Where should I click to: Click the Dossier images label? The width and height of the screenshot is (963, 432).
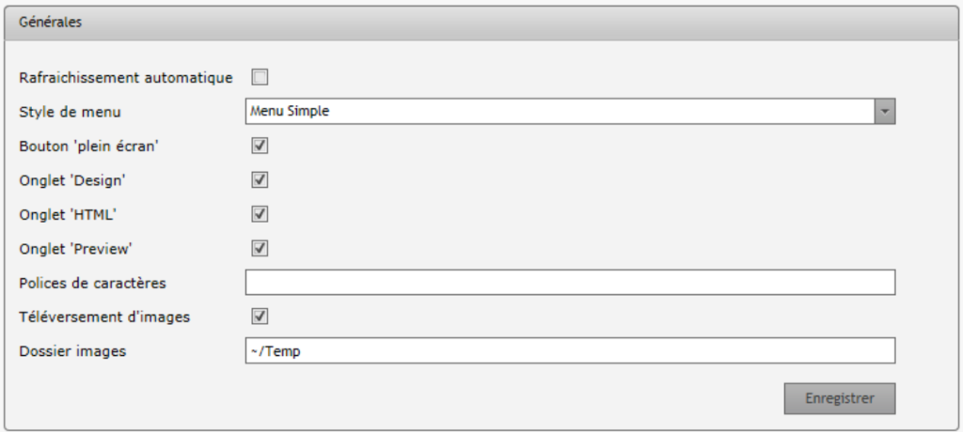[72, 351]
